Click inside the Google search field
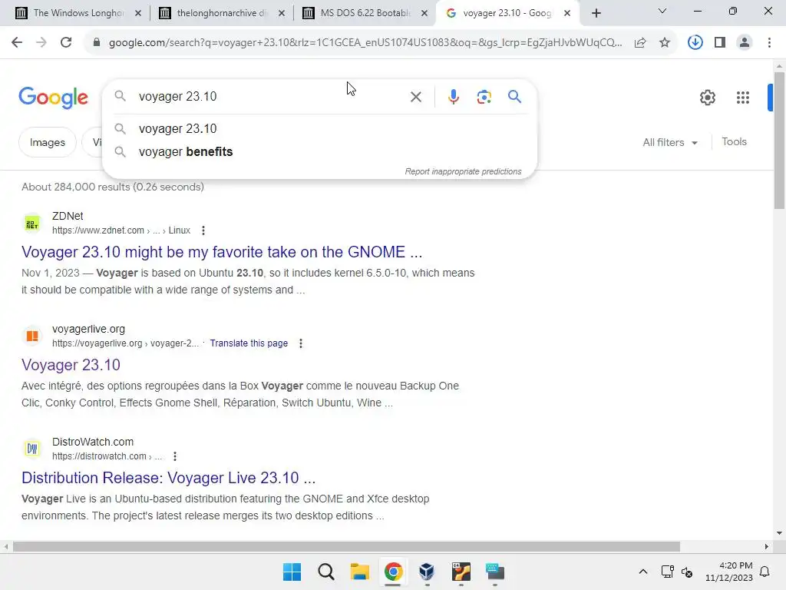 tap(271, 96)
